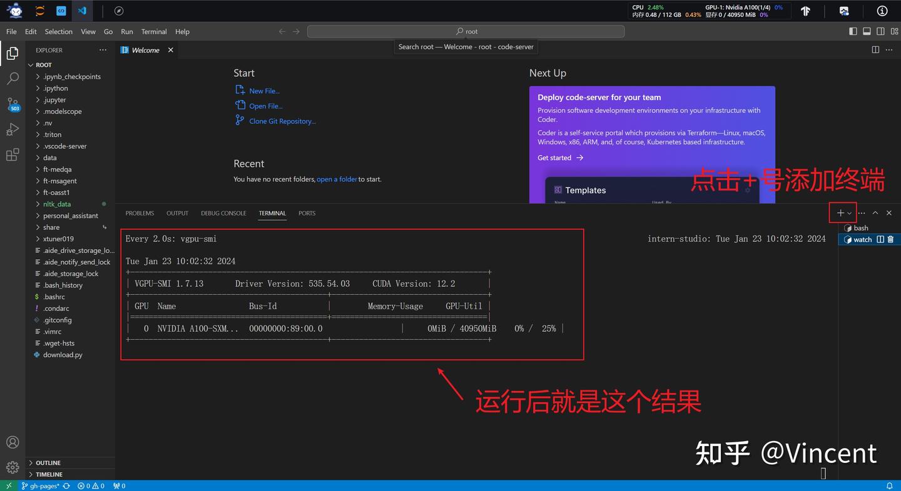The height and width of the screenshot is (491, 901).
Task: Open the editor more actions ellipsis
Action: tap(889, 50)
